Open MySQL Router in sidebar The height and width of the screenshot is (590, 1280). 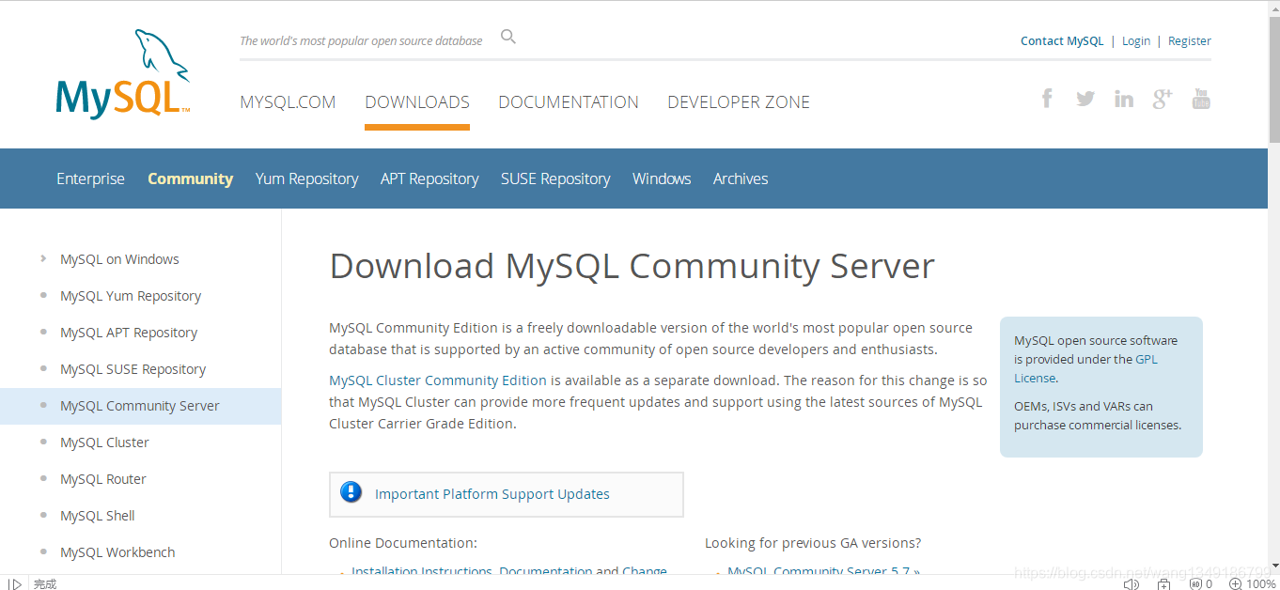(103, 479)
